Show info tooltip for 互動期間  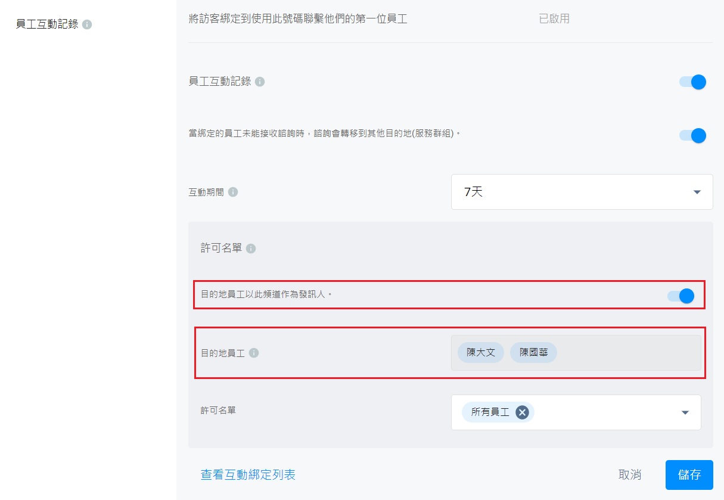pyautogui.click(x=233, y=192)
